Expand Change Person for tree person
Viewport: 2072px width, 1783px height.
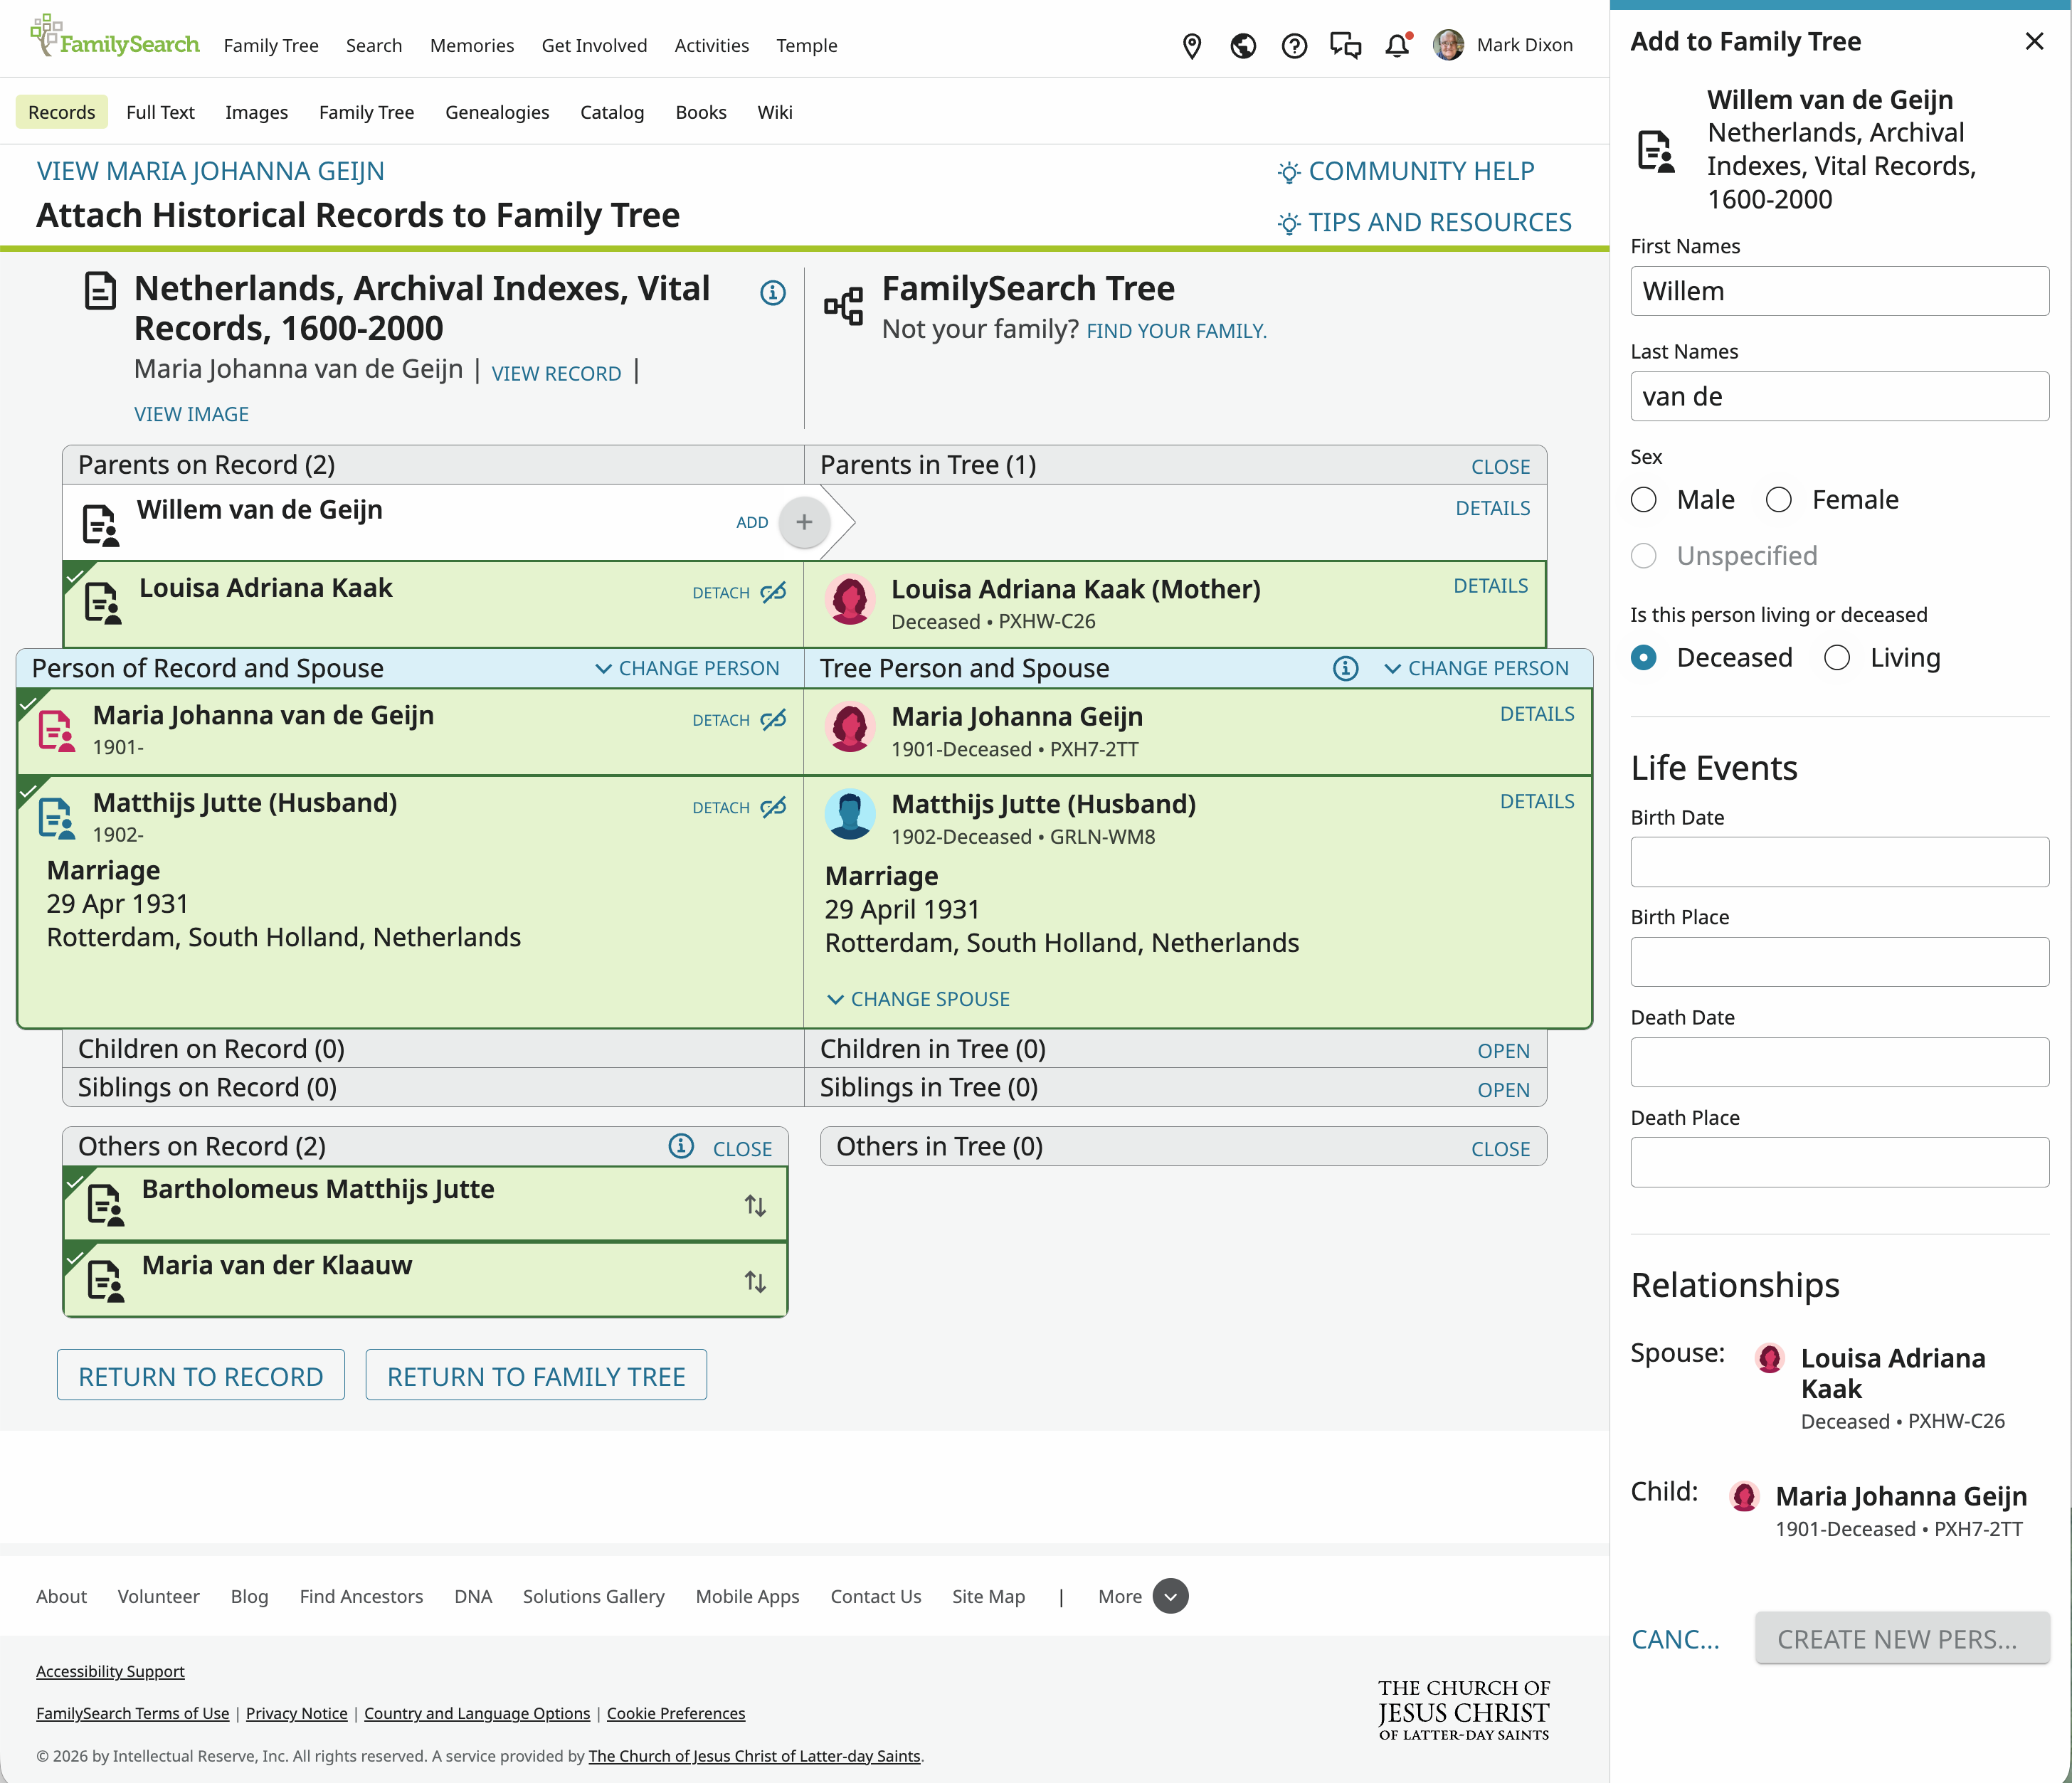[1476, 668]
